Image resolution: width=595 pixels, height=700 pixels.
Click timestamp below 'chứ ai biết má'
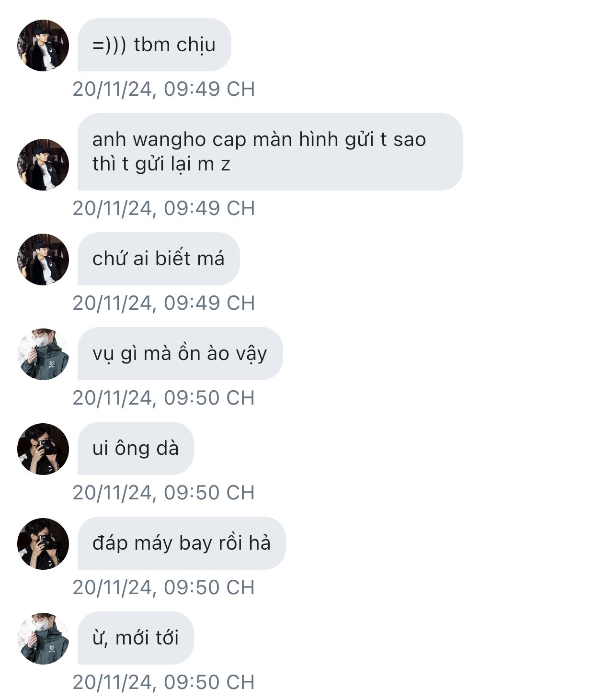coord(164,303)
